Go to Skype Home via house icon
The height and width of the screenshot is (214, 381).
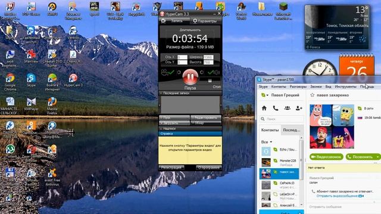pos(264,108)
